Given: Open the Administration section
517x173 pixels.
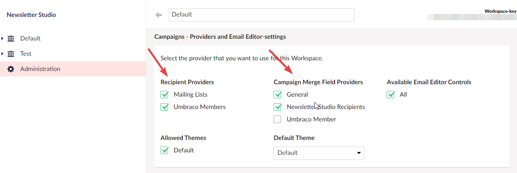Looking at the screenshot, I should (40, 69).
